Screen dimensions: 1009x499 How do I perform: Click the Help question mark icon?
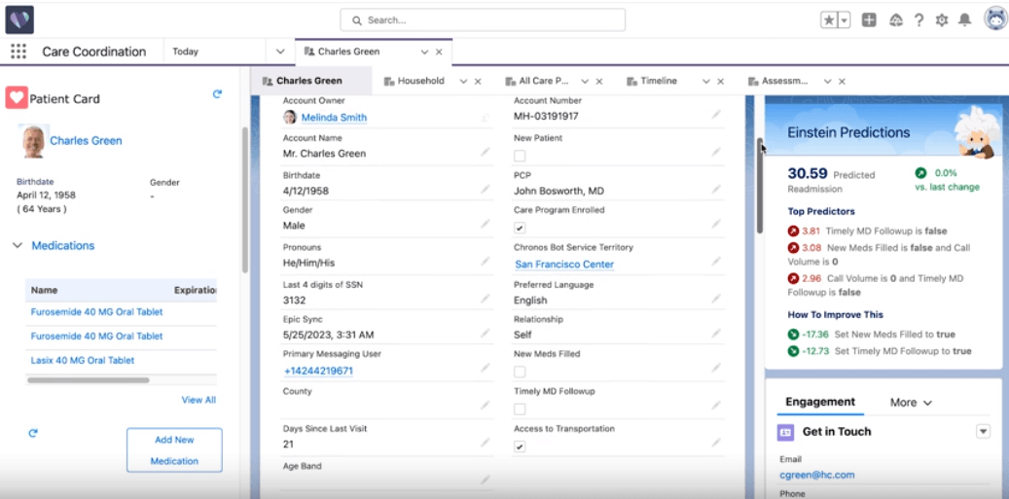tap(919, 19)
